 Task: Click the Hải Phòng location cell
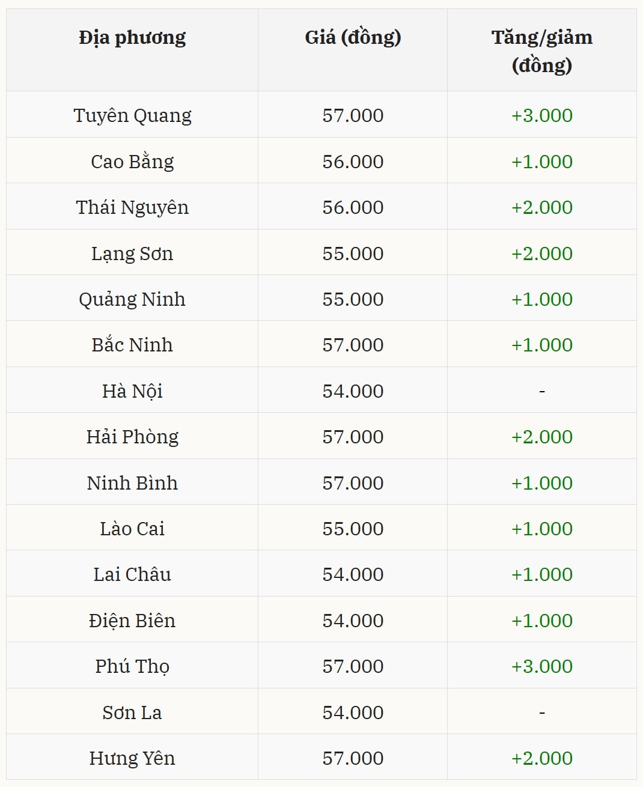[132, 437]
